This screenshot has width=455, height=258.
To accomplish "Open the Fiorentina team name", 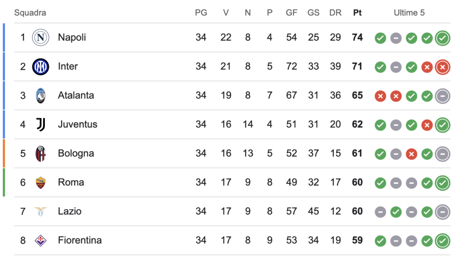I will 80,240.
